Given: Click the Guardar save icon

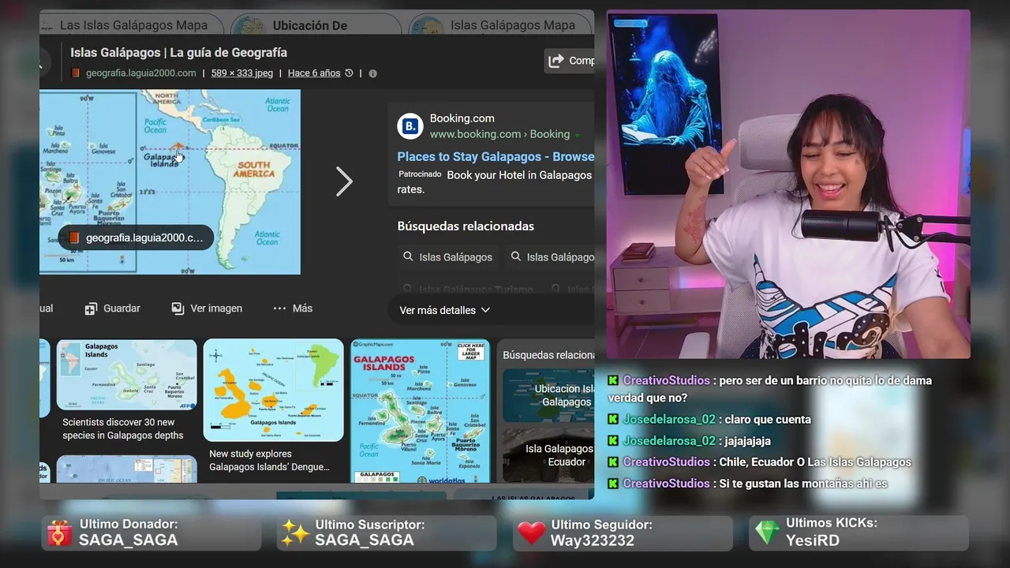Looking at the screenshot, I should pyautogui.click(x=91, y=308).
